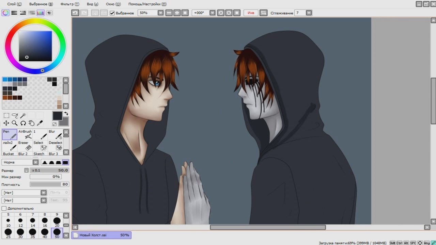Screen dimensions: 436x245
Task: Reset canvas rotation button
Action: click(x=237, y=13)
